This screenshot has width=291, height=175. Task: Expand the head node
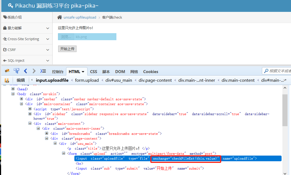pyautogui.click(x=13, y=89)
